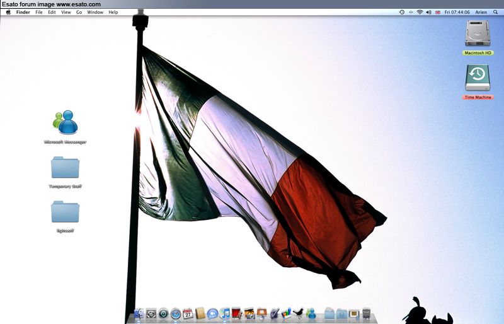Viewport: 504px width, 324px height.
Task: Launch Keynote from the dock
Action: pyautogui.click(x=261, y=313)
